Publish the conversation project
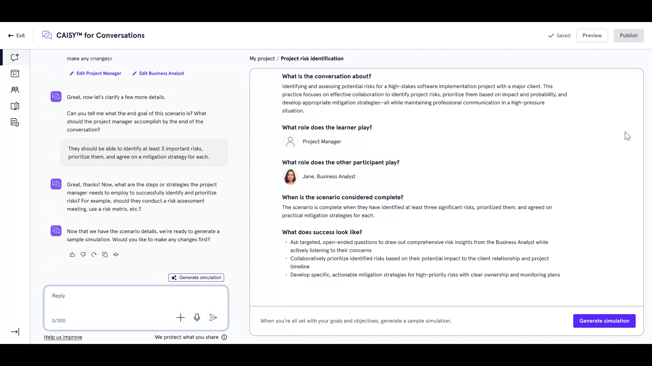This screenshot has width=652, height=366. pyautogui.click(x=629, y=35)
